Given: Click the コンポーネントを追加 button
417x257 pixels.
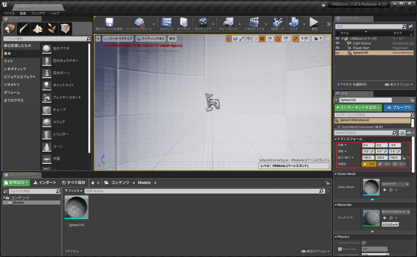Looking at the screenshot, I should pos(358,107).
